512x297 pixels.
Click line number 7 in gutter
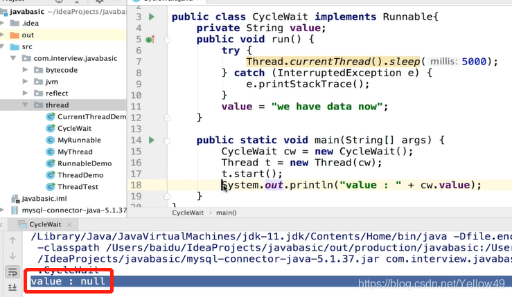(139, 62)
